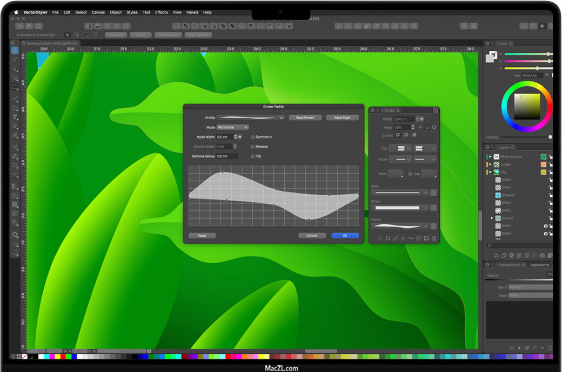The width and height of the screenshot is (562, 372).
Task: Click the White borders layer color swatch
Action: click(x=544, y=157)
